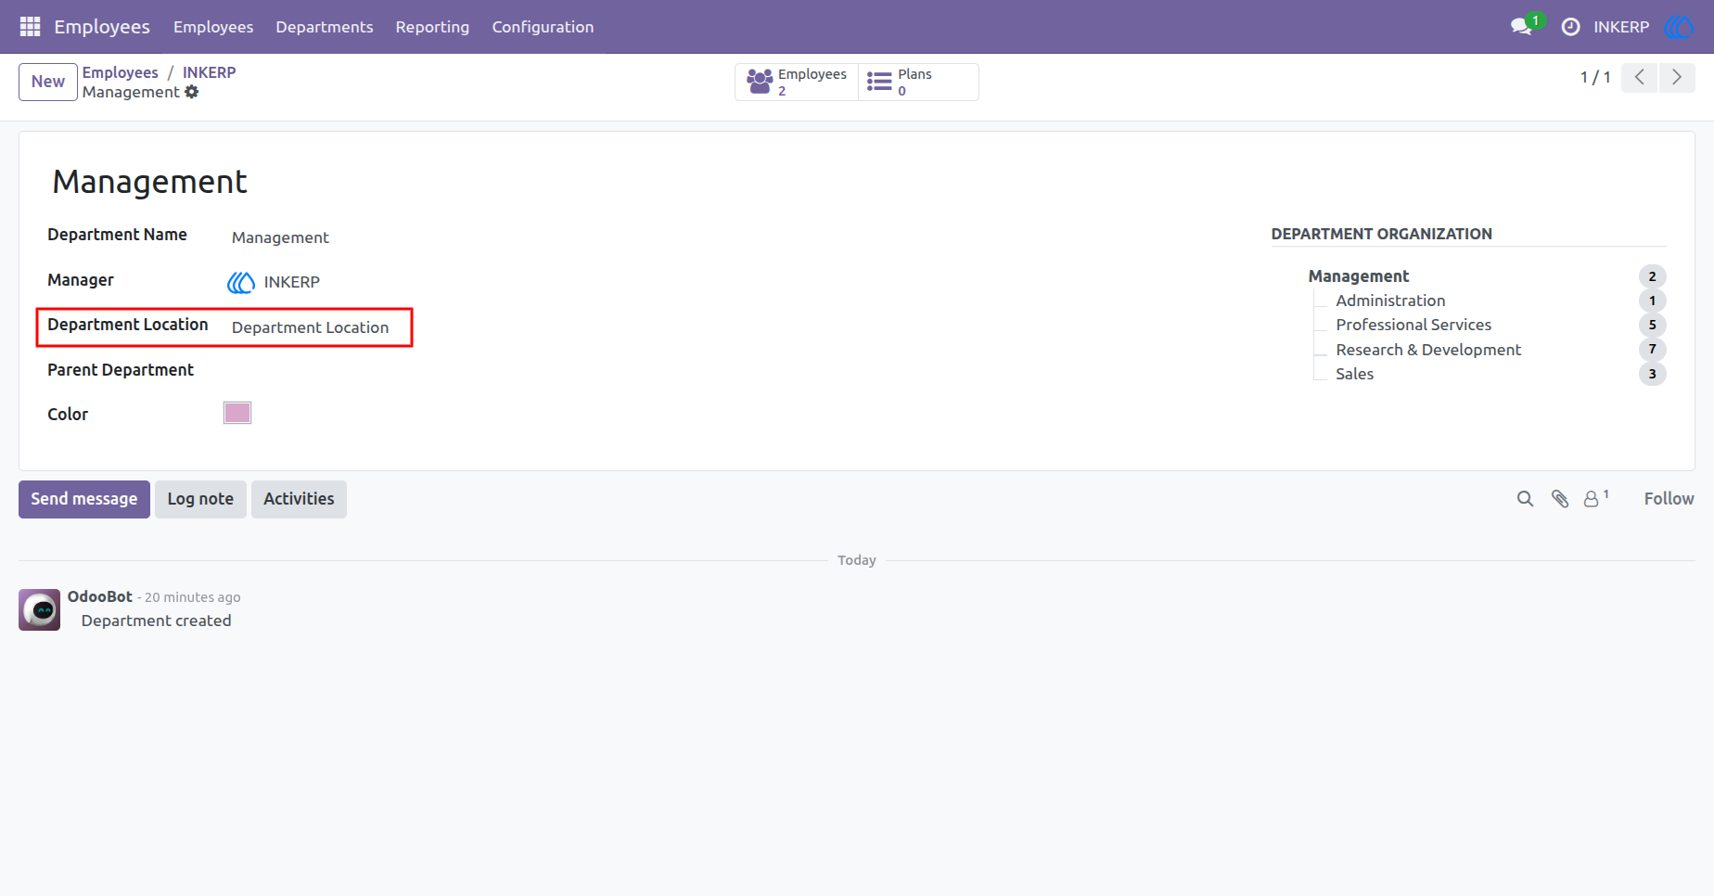This screenshot has height=896, width=1714.
Task: Open the gear actions menu beside Management
Action: (192, 92)
